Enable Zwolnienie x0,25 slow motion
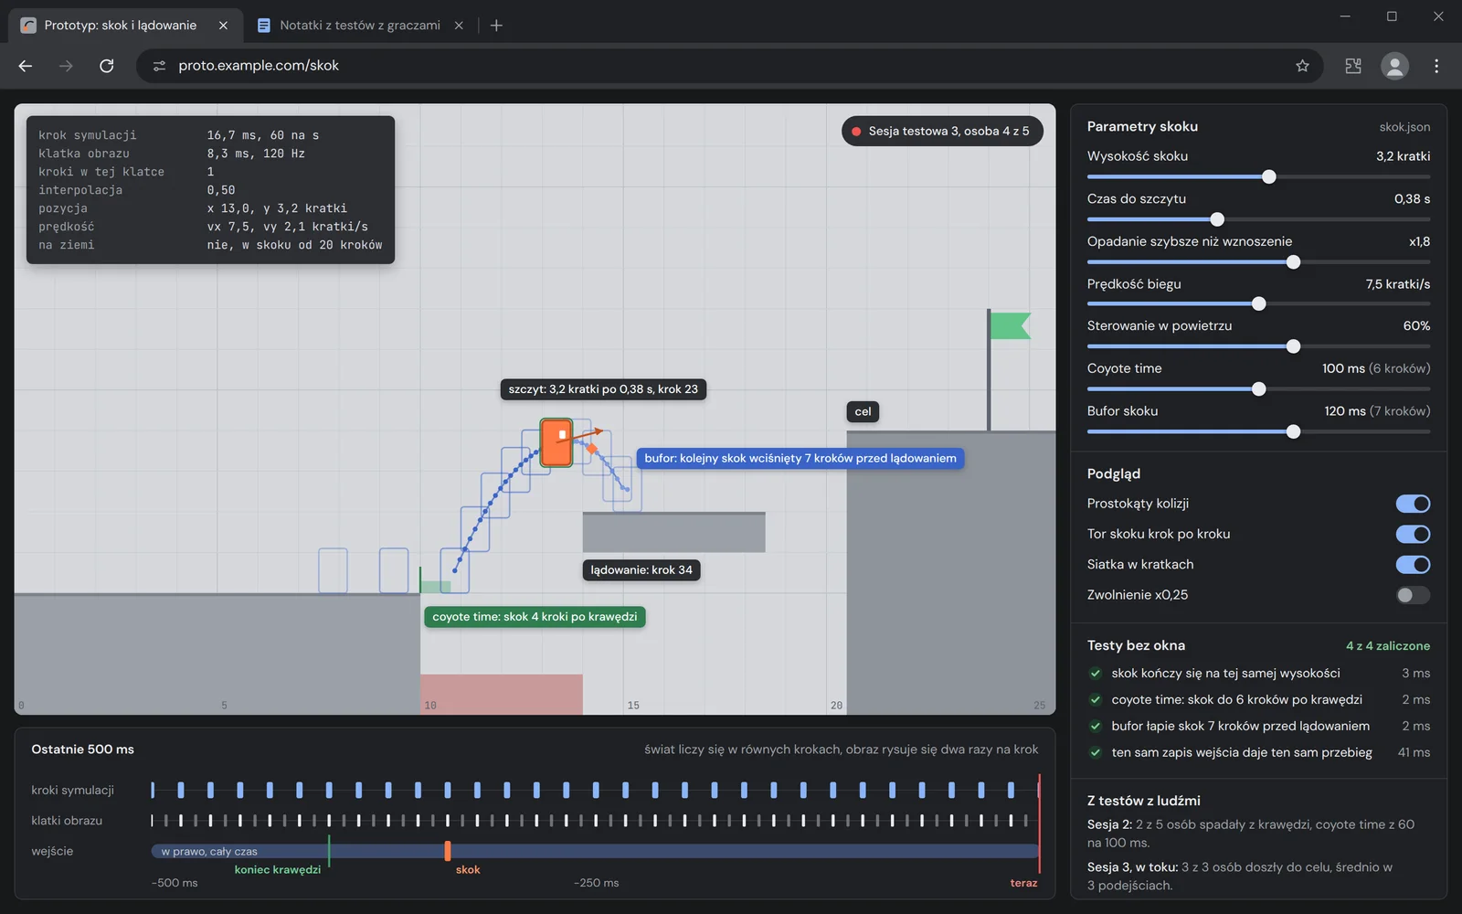This screenshot has height=914, width=1462. (1413, 595)
